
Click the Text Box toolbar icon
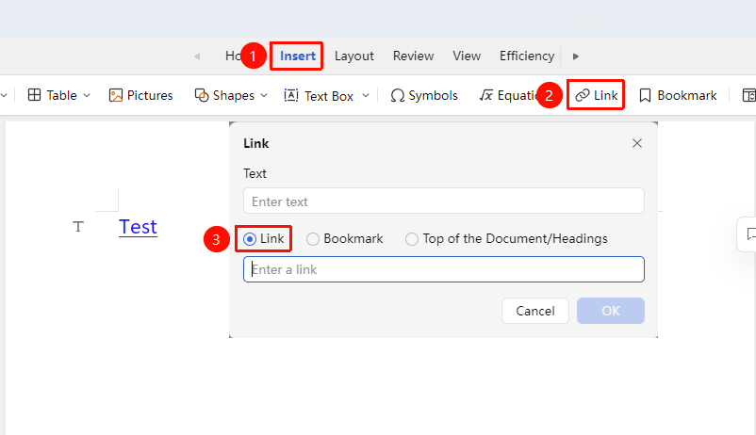(291, 95)
